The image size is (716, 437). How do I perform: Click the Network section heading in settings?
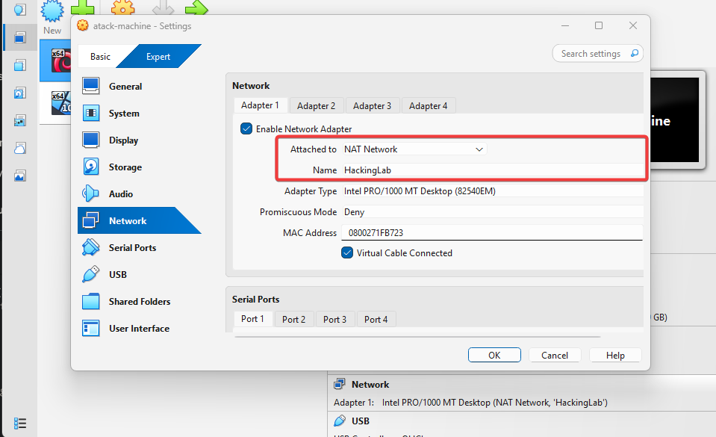pyautogui.click(x=251, y=86)
